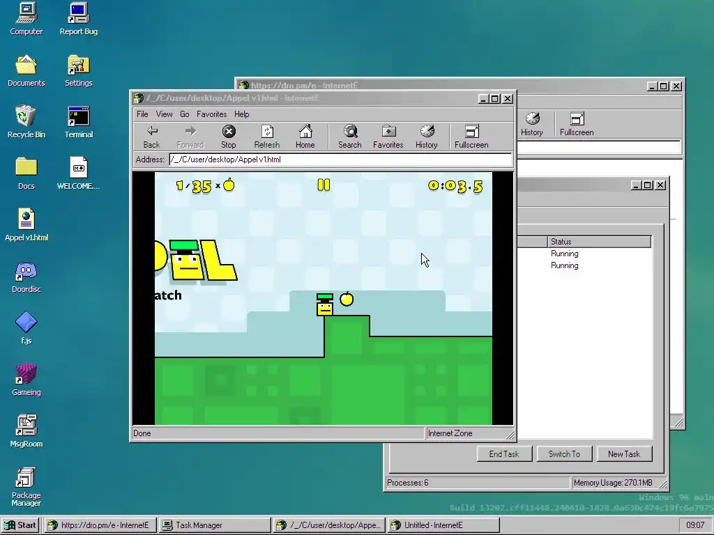Click the Appel browser taskbar button
This screenshot has width=714, height=535.
(329, 525)
